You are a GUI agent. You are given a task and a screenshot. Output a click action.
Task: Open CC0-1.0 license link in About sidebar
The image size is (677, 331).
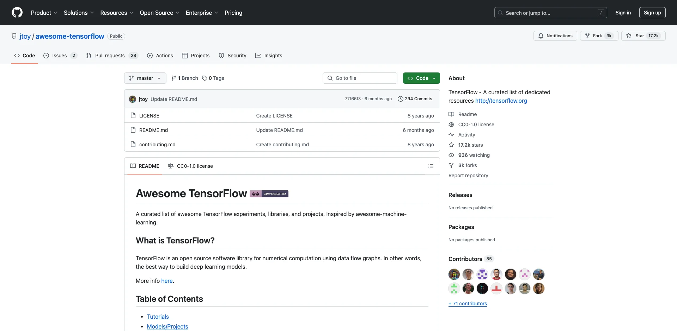coord(471,125)
